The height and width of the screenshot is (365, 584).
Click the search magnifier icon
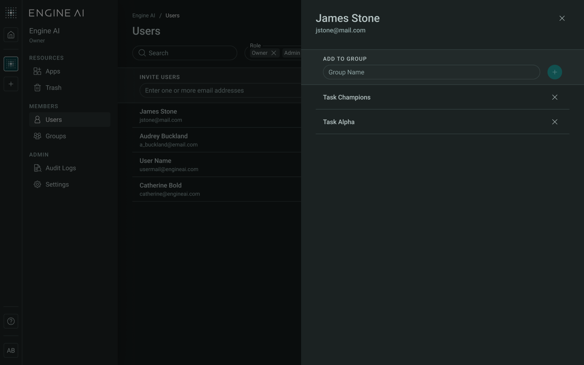tap(142, 53)
